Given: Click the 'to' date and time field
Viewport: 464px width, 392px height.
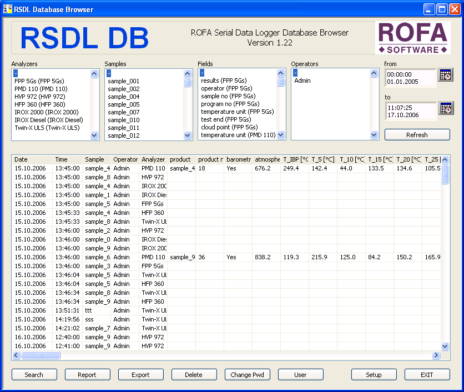Looking at the screenshot, I should tap(410, 111).
